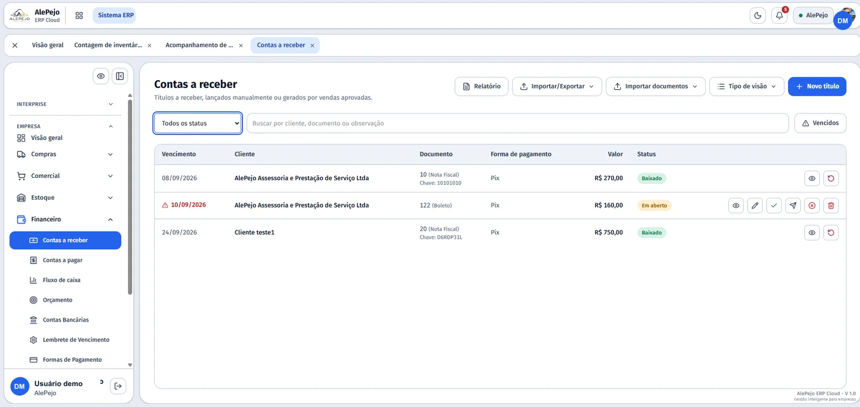View the R$ 160,00 title eye icon
This screenshot has width=860, height=407.
[x=736, y=205]
